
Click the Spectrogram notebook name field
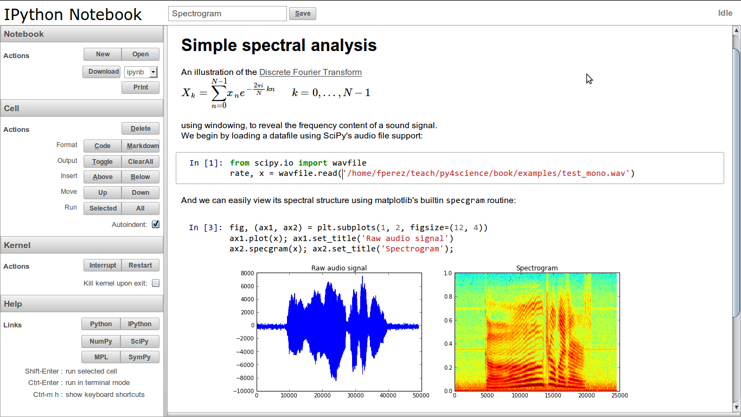(x=227, y=14)
